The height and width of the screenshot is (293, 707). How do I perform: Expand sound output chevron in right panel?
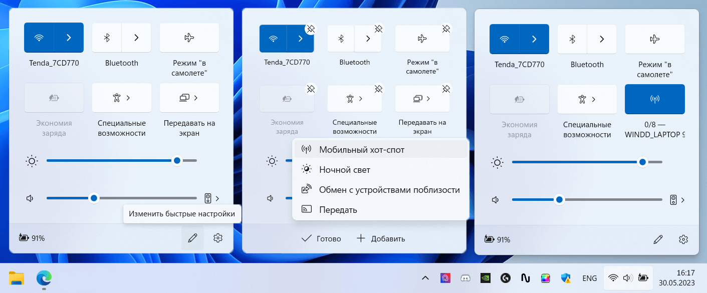coord(683,200)
